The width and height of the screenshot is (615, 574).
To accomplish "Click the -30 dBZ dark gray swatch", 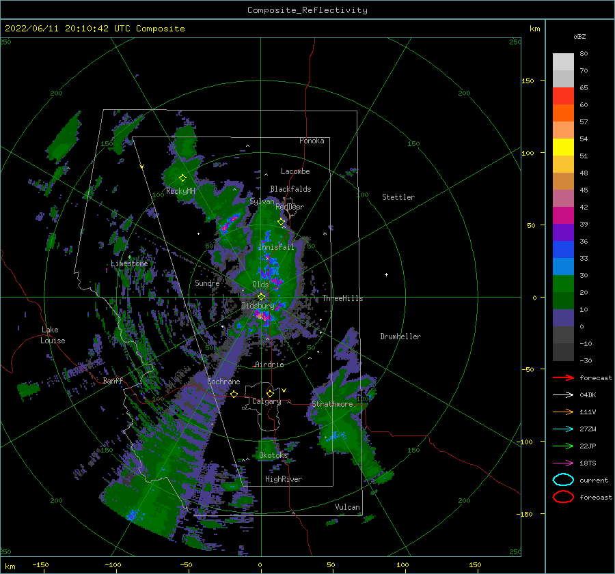I will coord(563,352).
